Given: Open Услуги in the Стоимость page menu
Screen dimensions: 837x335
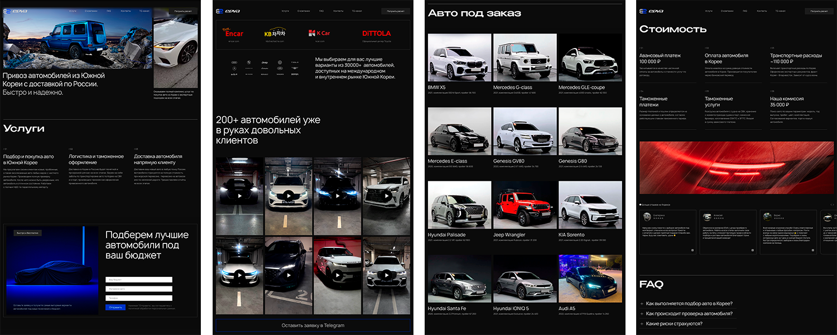Looking at the screenshot, I should pos(709,11).
